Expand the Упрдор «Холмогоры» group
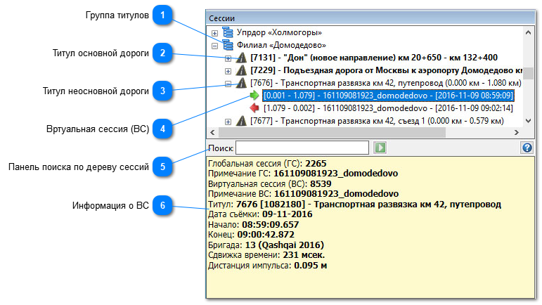This screenshot has height=305, width=542. (x=215, y=32)
